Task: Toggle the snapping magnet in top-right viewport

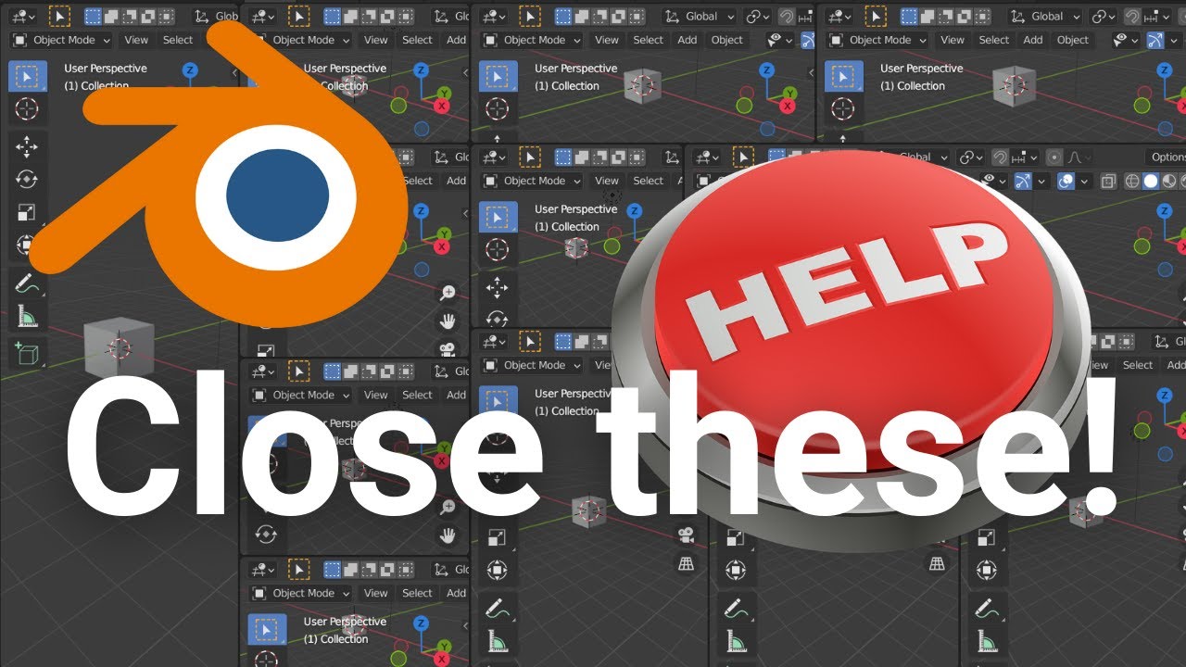Action: (1132, 16)
